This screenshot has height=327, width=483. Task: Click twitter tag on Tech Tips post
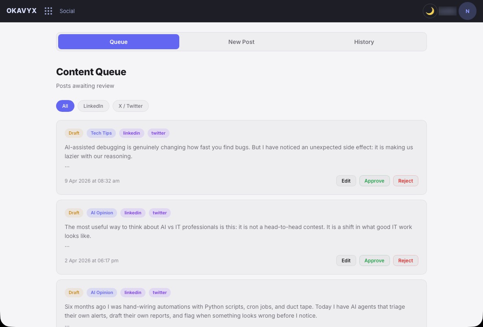(158, 133)
